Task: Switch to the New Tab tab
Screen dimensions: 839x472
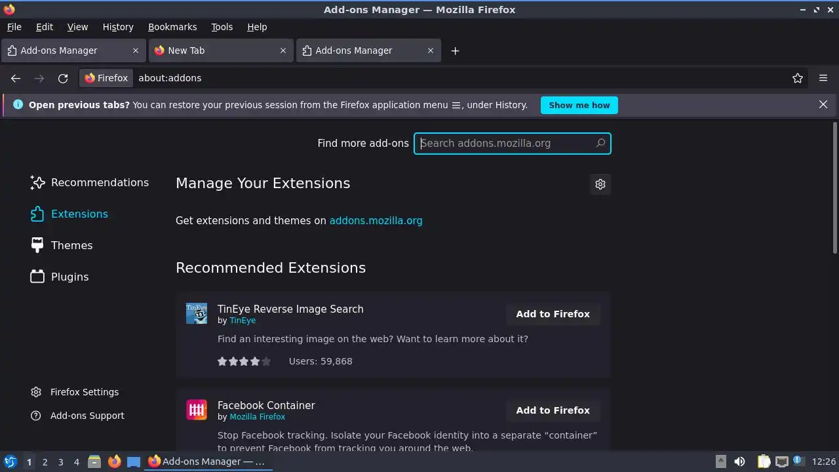Action: pos(221,50)
